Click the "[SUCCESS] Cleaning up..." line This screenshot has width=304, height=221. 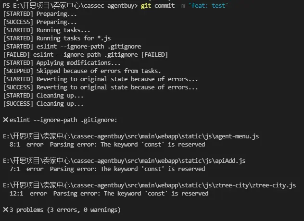(x=43, y=104)
